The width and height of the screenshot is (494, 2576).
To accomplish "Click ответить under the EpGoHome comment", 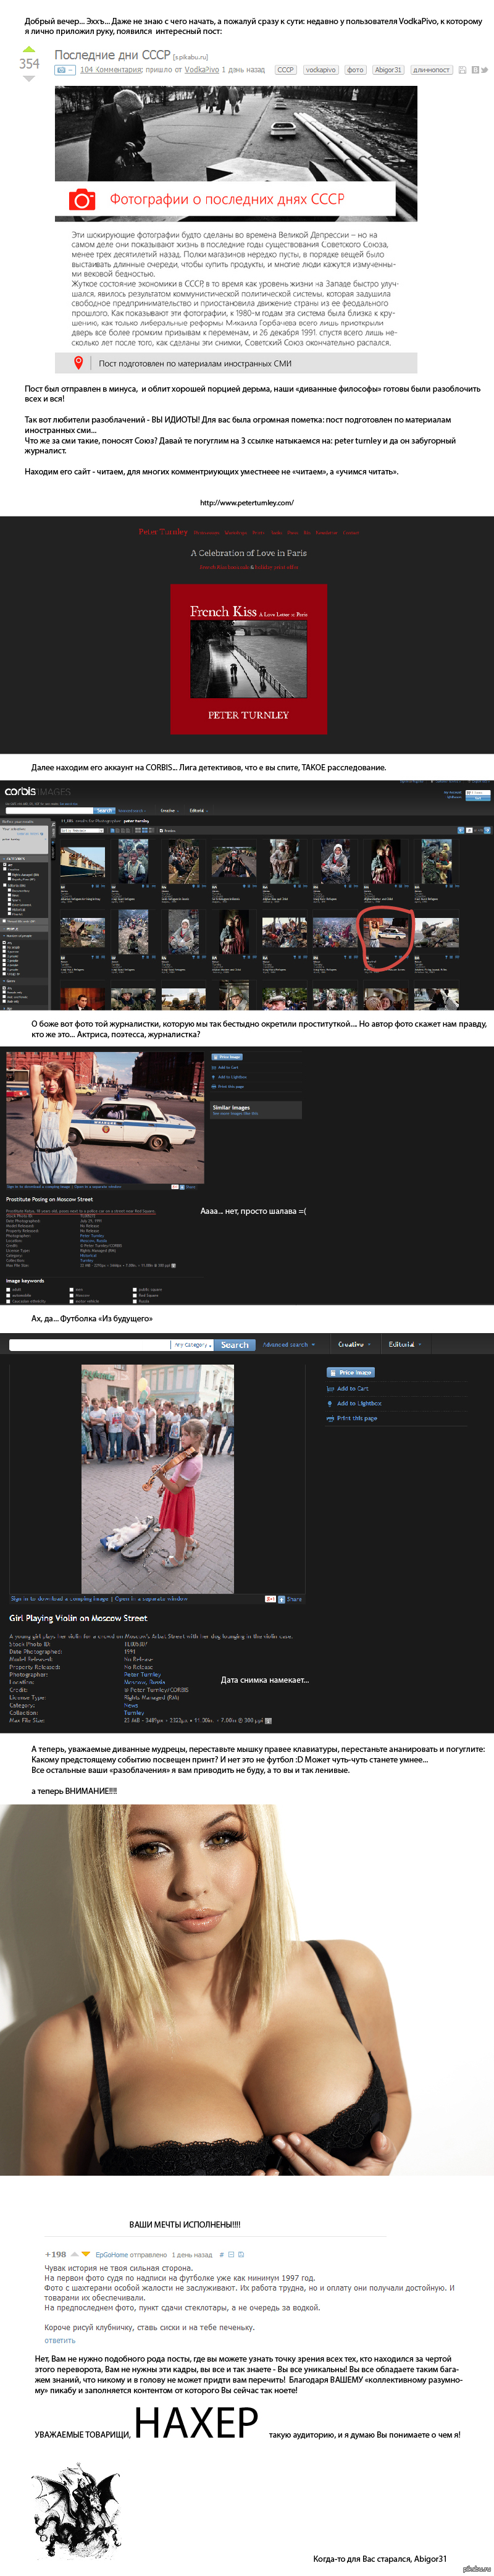I will point(60,2340).
